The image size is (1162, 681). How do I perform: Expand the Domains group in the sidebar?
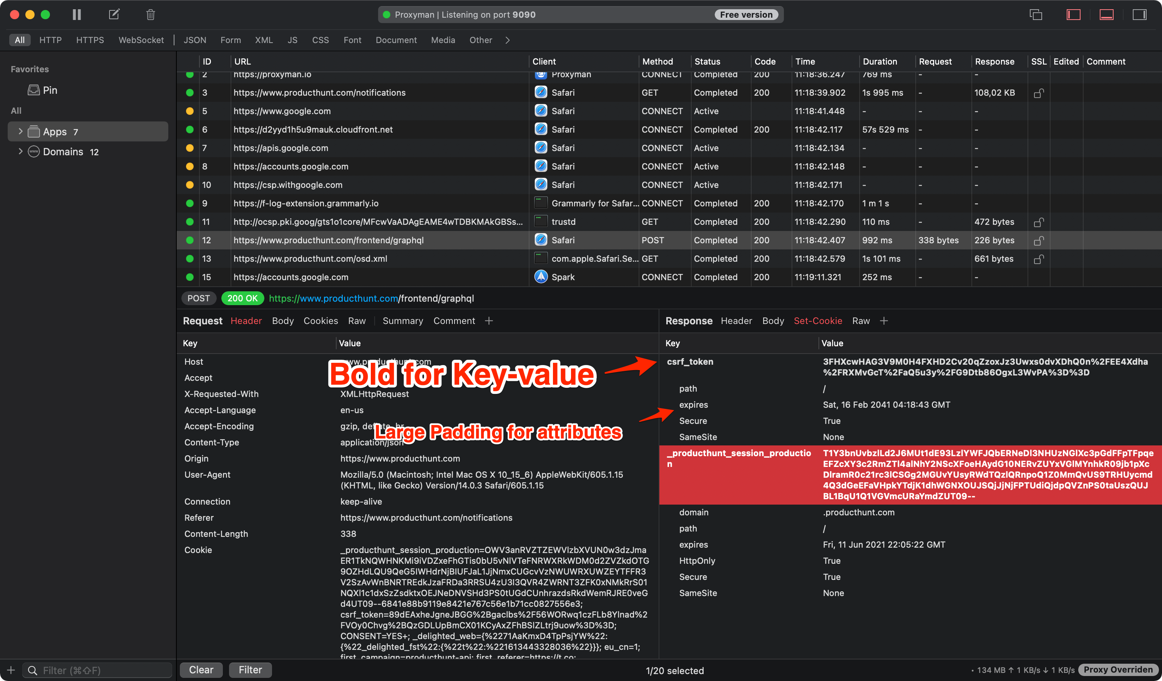click(20, 151)
